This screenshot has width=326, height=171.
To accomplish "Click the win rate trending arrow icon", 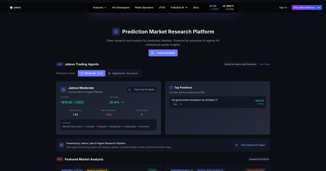I will 123,102.
